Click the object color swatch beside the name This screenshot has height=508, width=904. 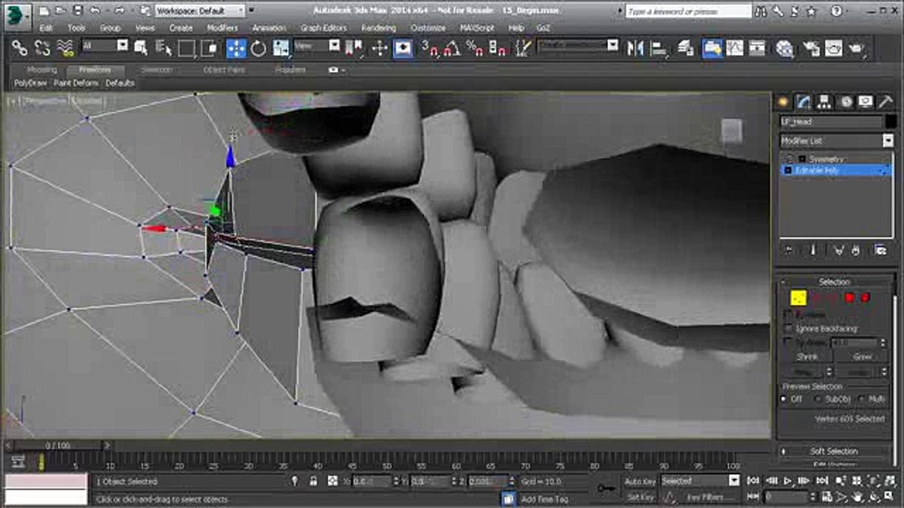[890, 122]
